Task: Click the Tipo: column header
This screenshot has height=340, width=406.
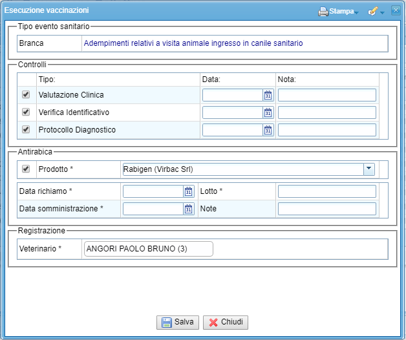Action: click(47, 80)
